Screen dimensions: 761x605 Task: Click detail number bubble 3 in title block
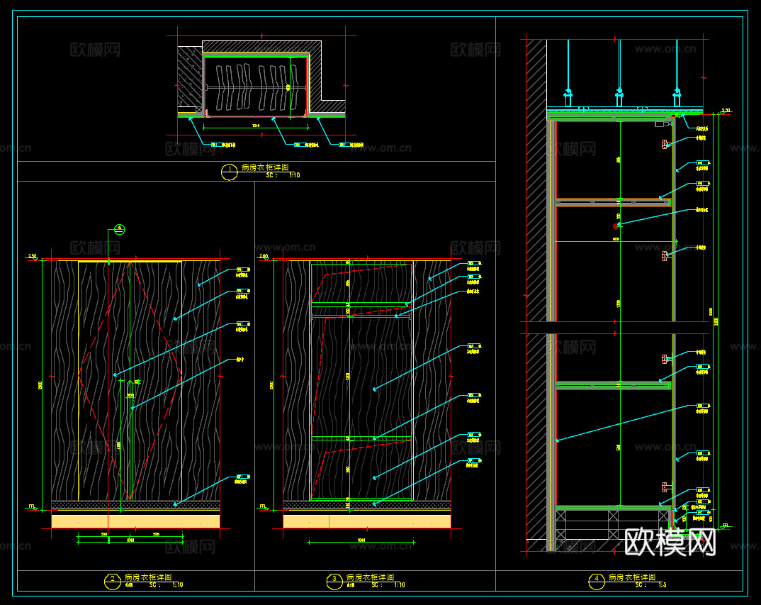point(334,581)
